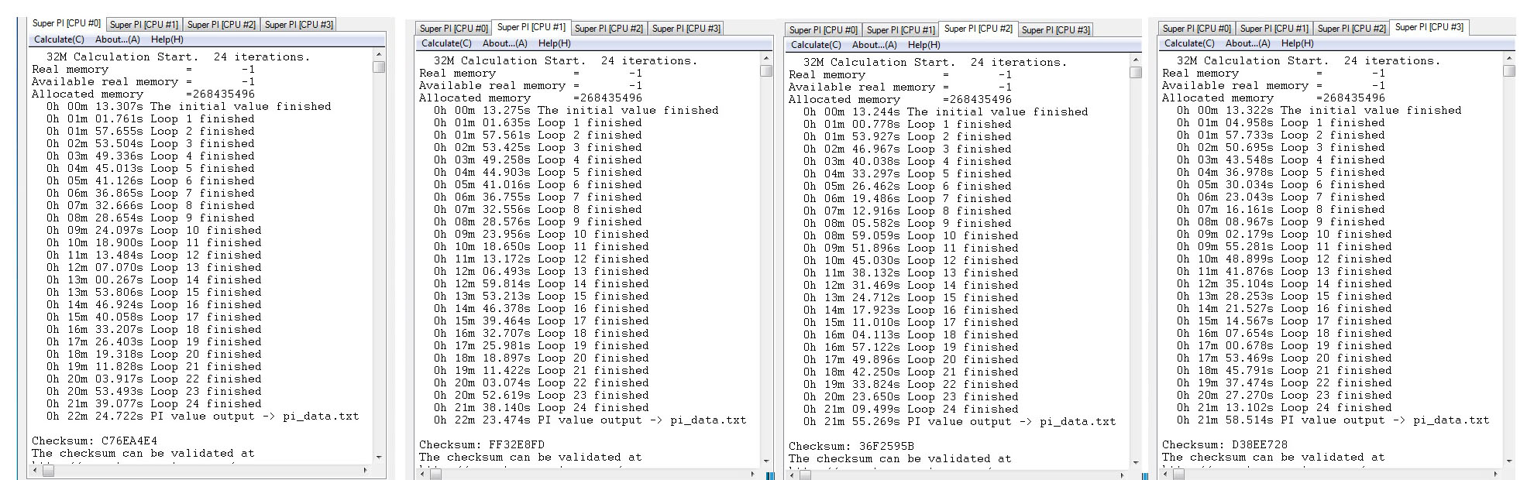Open About menu in CPU #1 window

(x=505, y=43)
